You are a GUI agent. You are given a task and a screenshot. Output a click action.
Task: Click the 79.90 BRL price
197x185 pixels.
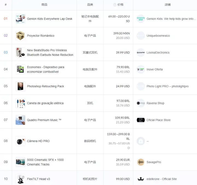pyautogui.click(x=123, y=67)
